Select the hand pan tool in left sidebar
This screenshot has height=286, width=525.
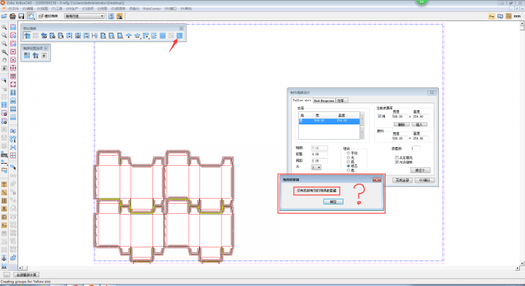coord(4,60)
